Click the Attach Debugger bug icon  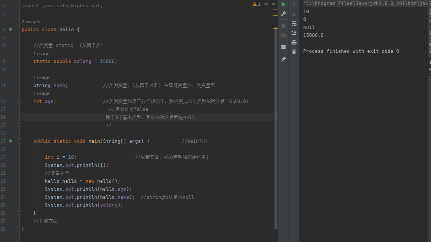pos(284,35)
